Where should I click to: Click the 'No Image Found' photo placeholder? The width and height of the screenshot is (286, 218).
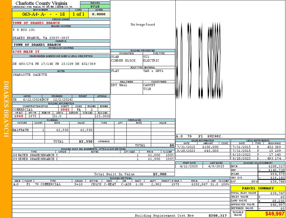pos(143,25)
